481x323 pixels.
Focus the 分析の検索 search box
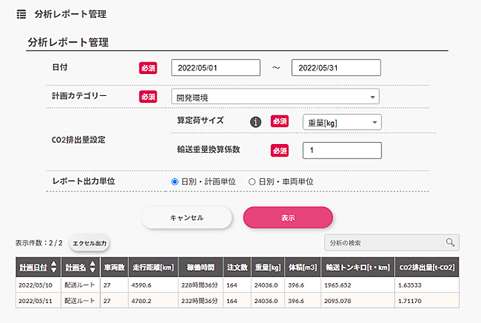392,243
